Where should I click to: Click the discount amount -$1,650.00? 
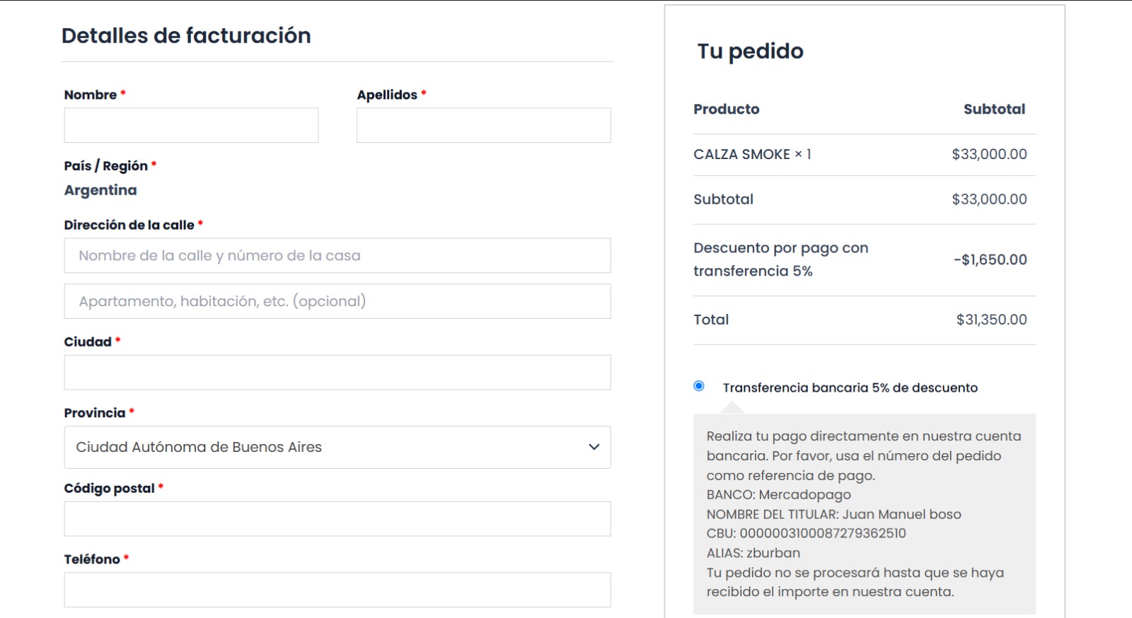point(990,260)
